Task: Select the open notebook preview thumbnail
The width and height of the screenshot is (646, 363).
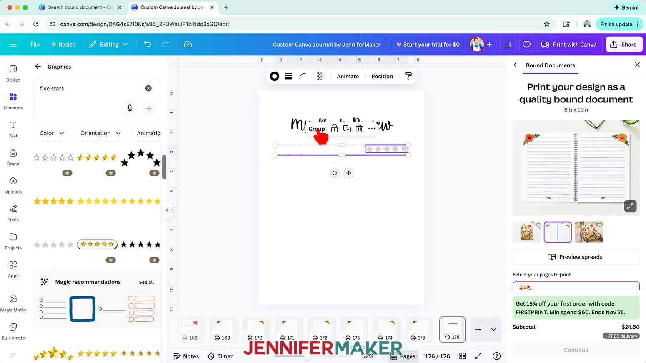Action: (557, 232)
